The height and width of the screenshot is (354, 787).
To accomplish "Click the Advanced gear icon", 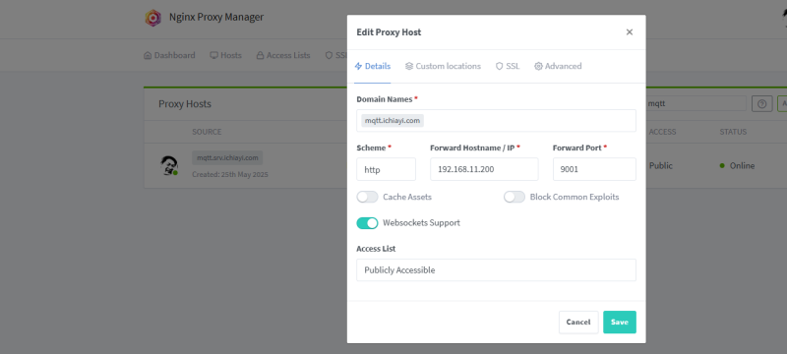I will tap(538, 66).
